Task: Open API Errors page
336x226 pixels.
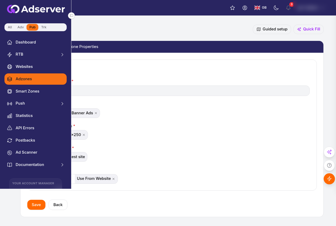Action: click(x=35, y=128)
